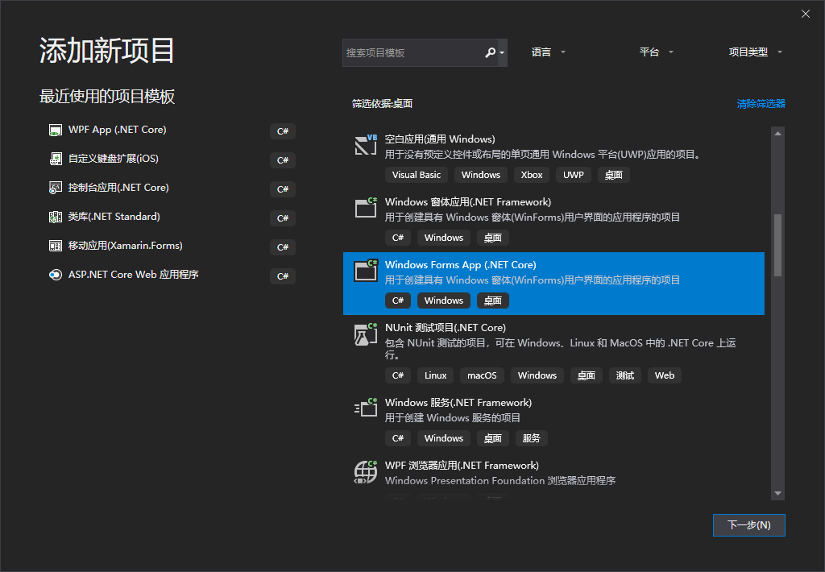Click the 清除筛选器 link to clear filters
Image resolution: width=825 pixels, height=572 pixels.
[761, 104]
